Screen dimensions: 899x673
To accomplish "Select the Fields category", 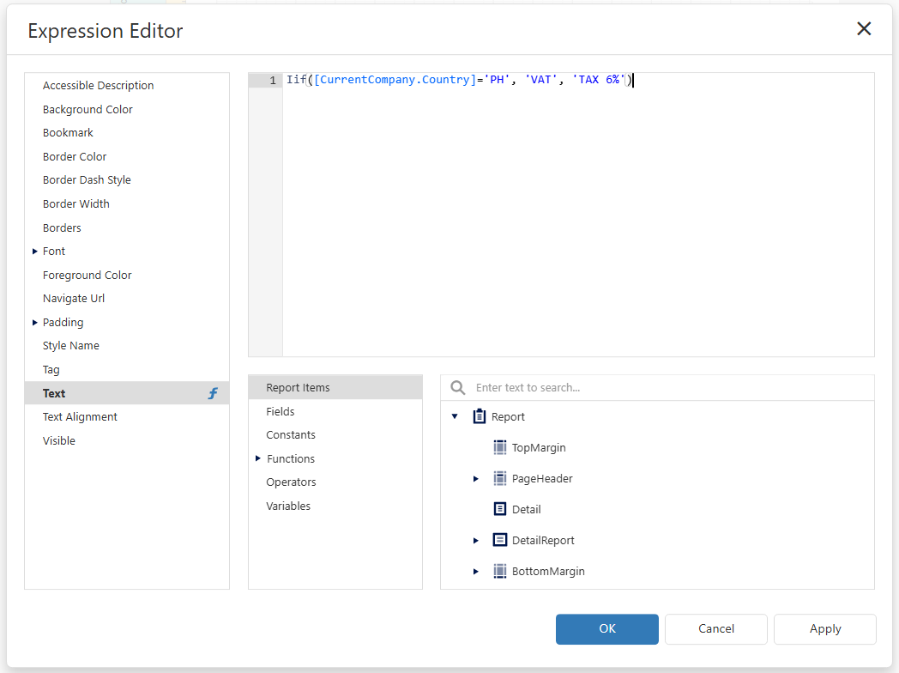I will (x=281, y=411).
